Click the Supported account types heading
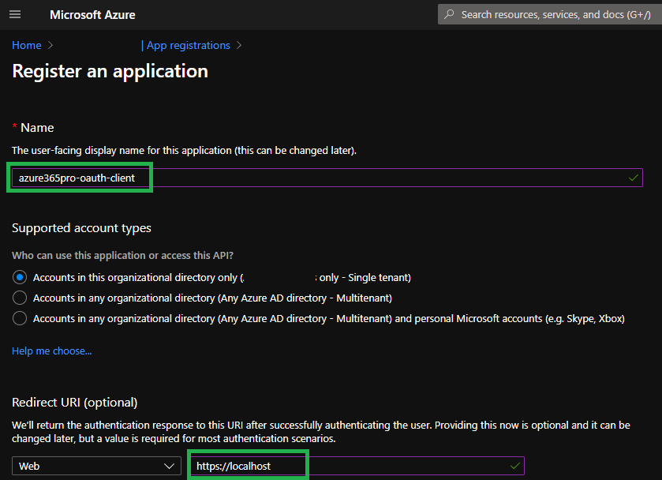This screenshot has height=480, width=662. point(81,228)
